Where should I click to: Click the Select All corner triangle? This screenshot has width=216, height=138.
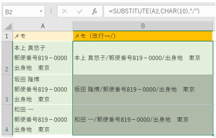point(8,26)
